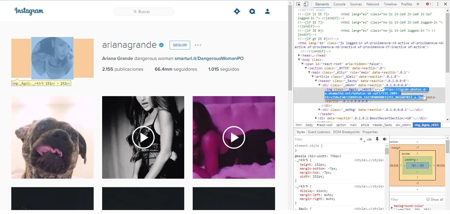Image resolution: width=450 pixels, height=214 pixels.
Task: Open the profile person icon
Action: tap(267, 11)
